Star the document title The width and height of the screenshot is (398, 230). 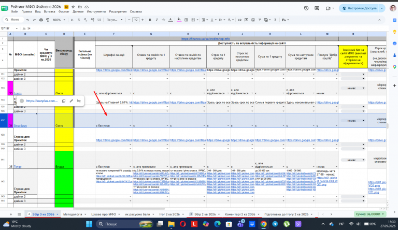73,7
